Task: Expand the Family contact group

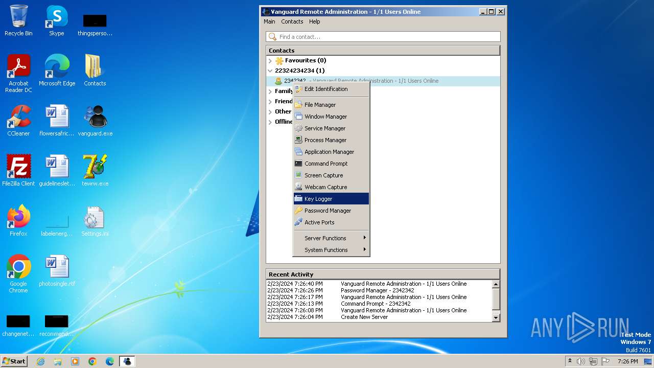Action: point(270,91)
